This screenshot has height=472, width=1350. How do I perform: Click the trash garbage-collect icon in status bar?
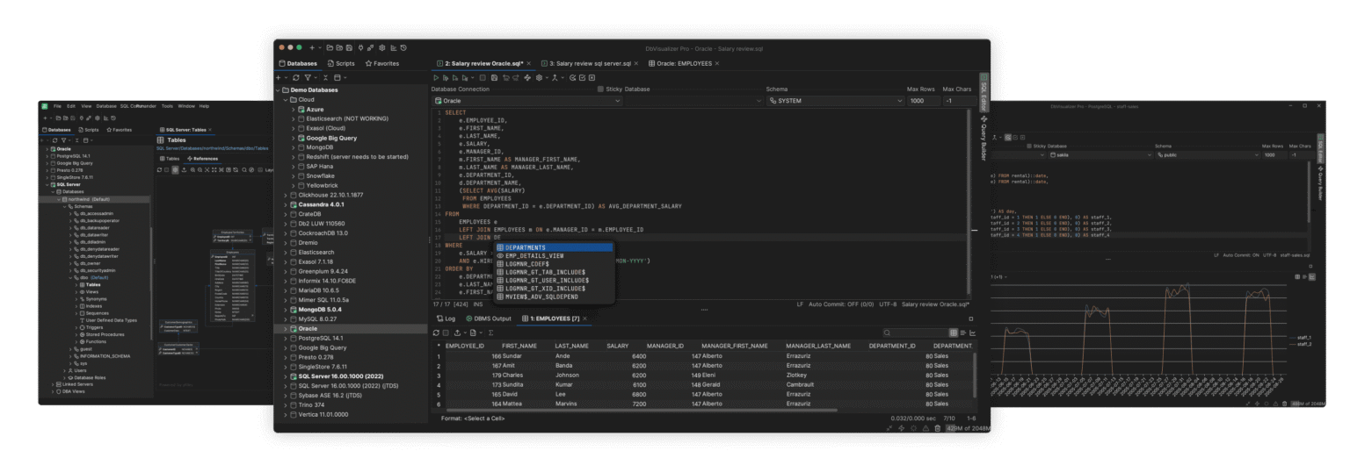(937, 428)
